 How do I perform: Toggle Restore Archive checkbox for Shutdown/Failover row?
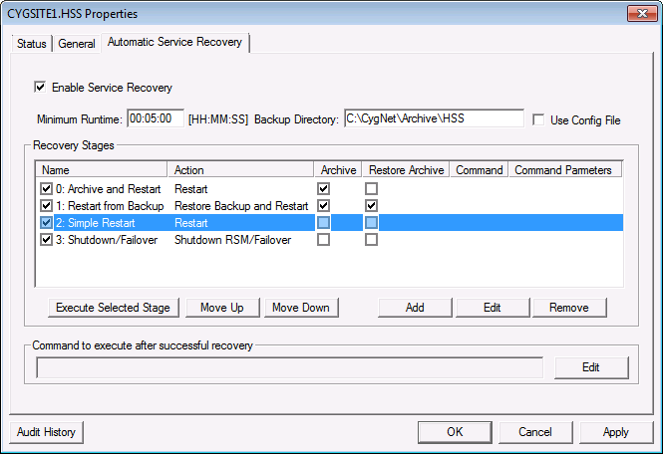click(x=371, y=240)
